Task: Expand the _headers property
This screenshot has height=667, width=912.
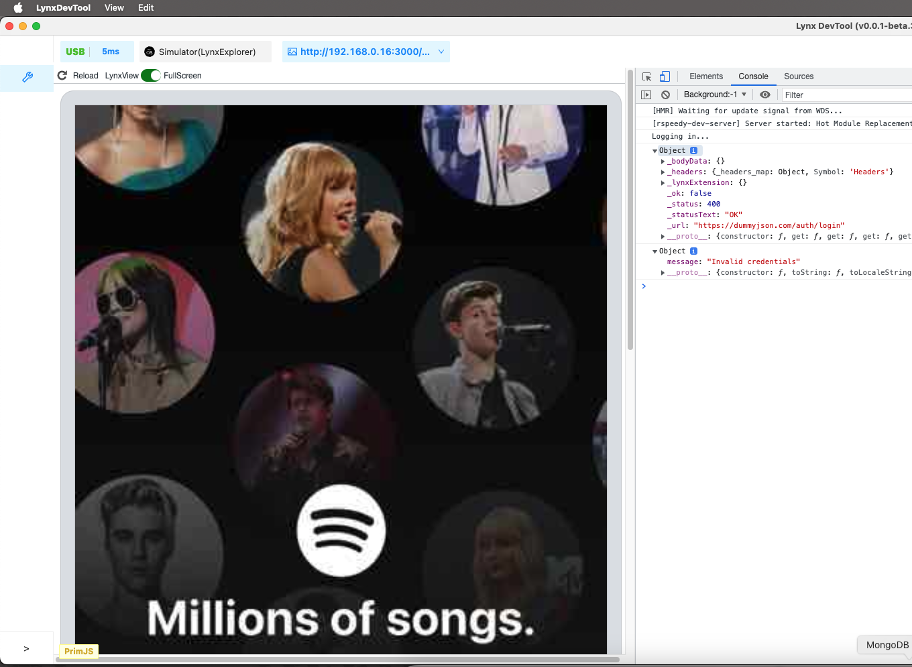Action: [663, 172]
